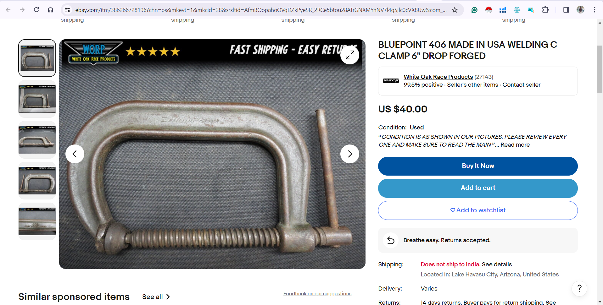
Task: Expand condition text with Read more
Action: tap(515, 145)
